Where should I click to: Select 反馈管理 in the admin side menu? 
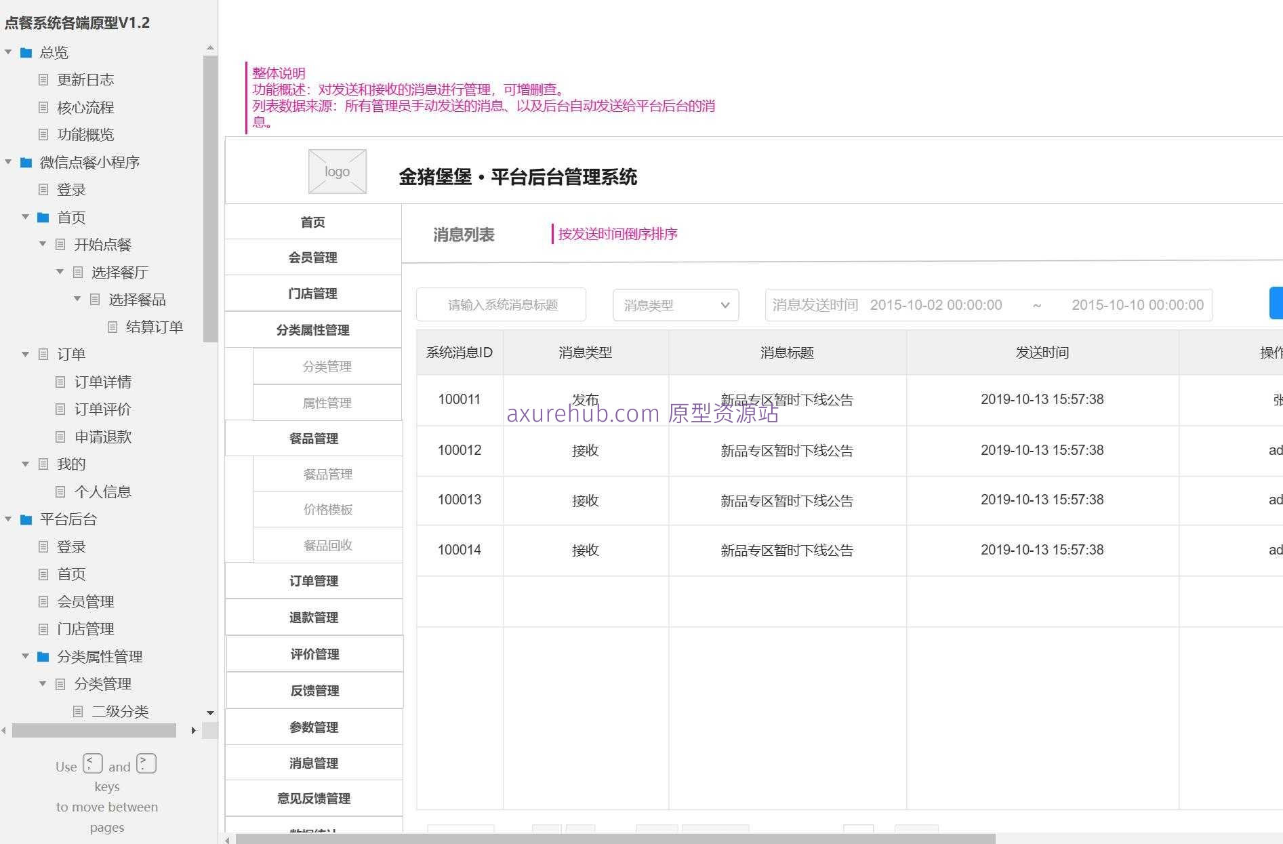(x=314, y=691)
